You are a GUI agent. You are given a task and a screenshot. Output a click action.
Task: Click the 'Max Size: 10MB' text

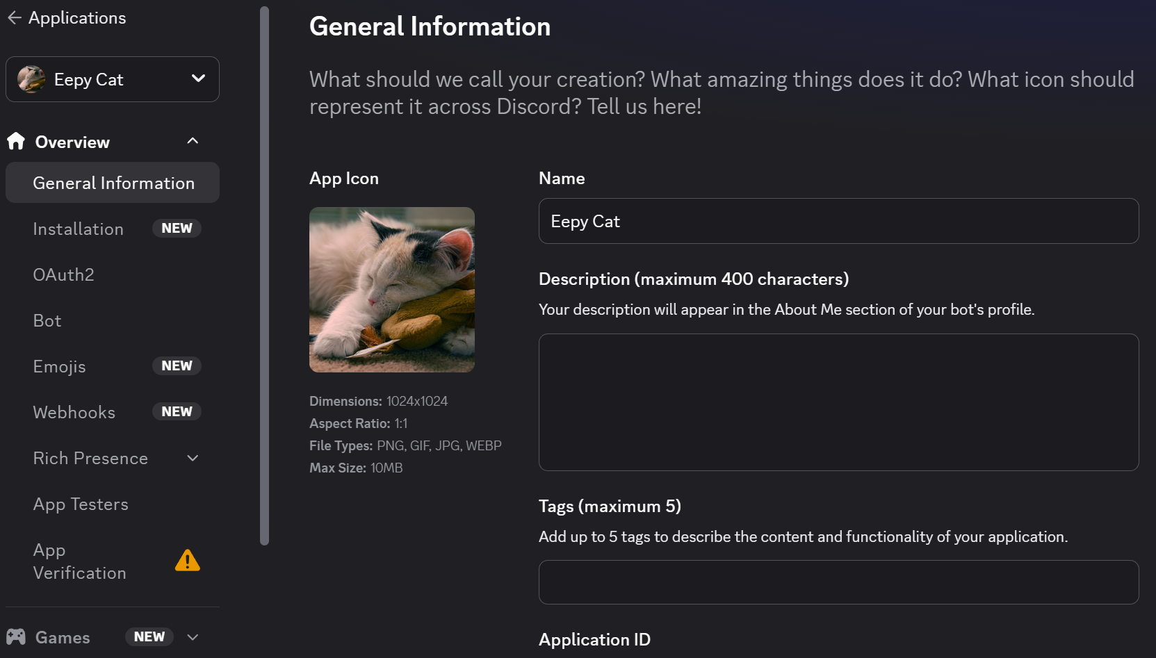[356, 468]
